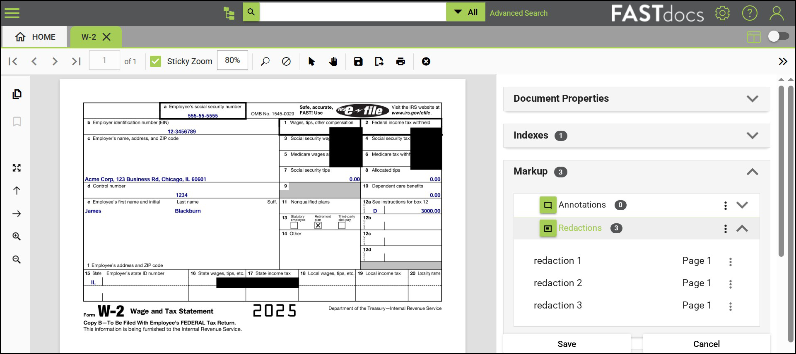Viewport: 796px width, 354px height.
Task: Toggle the switch in the top-right corner
Action: coord(778,36)
